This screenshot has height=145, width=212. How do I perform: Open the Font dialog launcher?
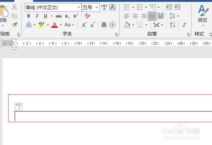117,35
